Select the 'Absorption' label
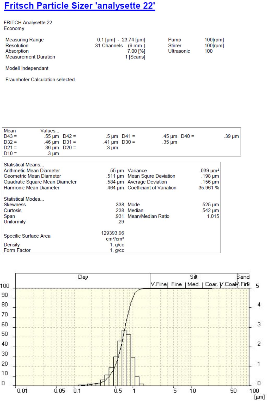 pos(17,51)
